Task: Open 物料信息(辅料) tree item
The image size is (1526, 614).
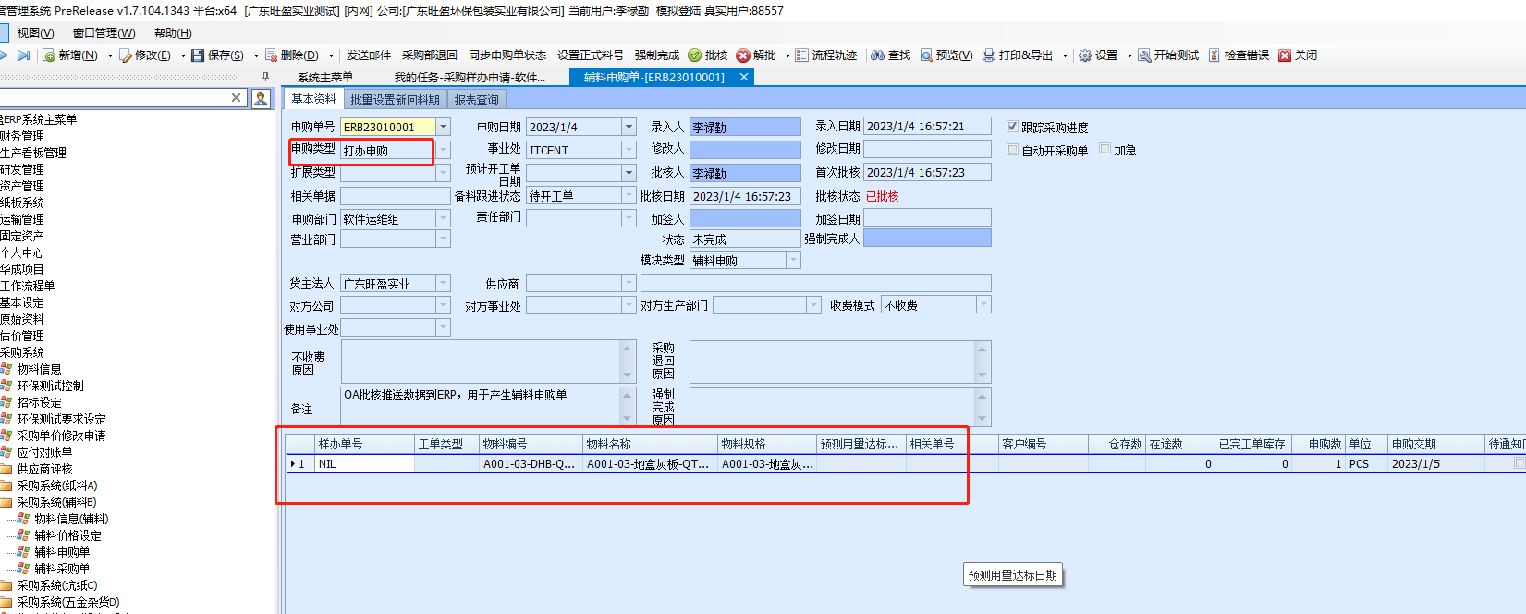Action: [x=71, y=519]
